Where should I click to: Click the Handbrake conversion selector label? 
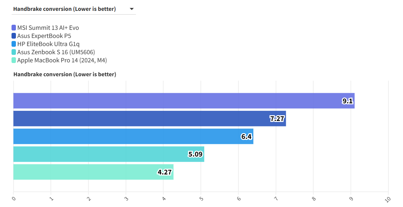(x=64, y=9)
